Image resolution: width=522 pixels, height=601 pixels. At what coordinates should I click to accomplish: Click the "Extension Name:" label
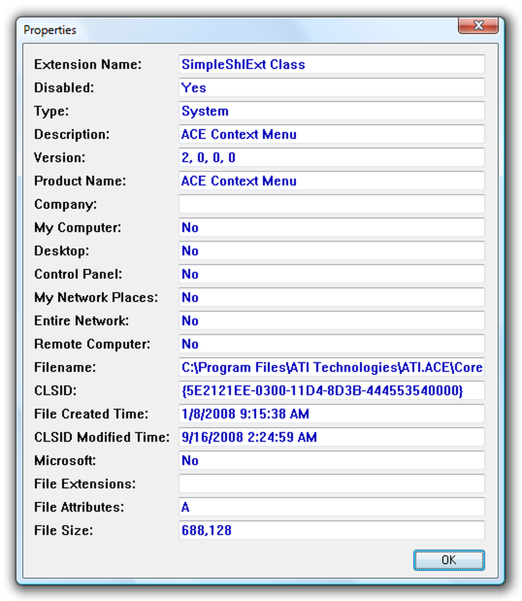click(x=88, y=64)
